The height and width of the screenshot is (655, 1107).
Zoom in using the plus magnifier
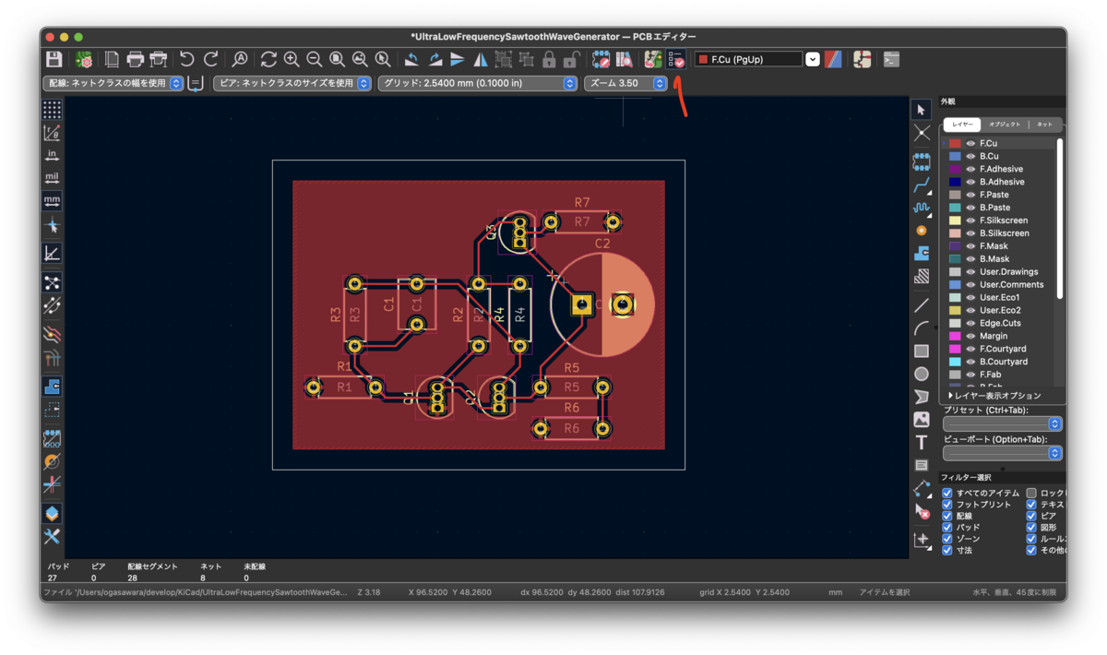292,59
